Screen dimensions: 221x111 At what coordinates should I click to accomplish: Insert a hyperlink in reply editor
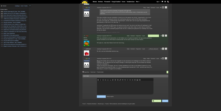pyautogui.click(x=120, y=80)
